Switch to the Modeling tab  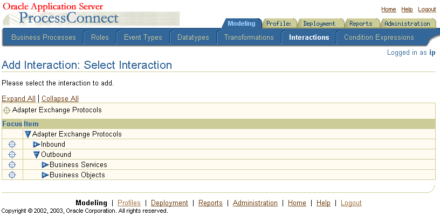click(x=242, y=24)
